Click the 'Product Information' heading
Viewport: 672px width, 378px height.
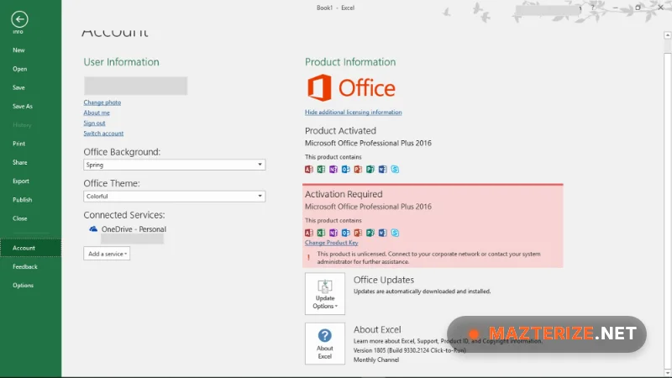pyautogui.click(x=350, y=61)
